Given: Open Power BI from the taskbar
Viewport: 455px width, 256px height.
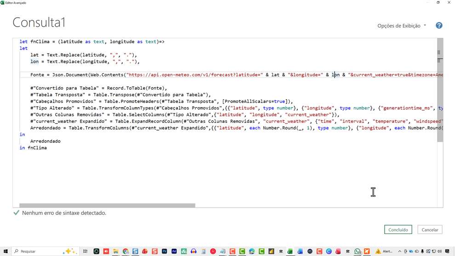Looking at the screenshot, I should [271, 251].
